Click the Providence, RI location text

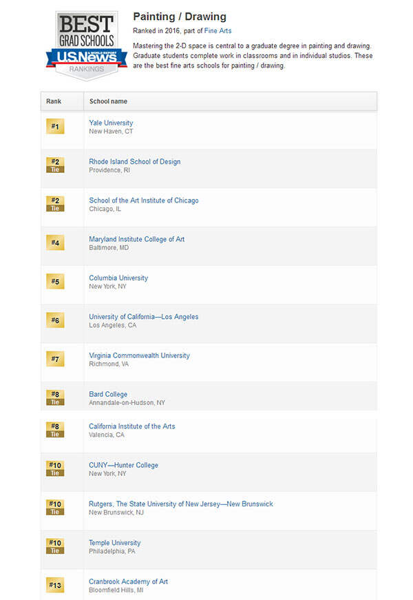(109, 170)
